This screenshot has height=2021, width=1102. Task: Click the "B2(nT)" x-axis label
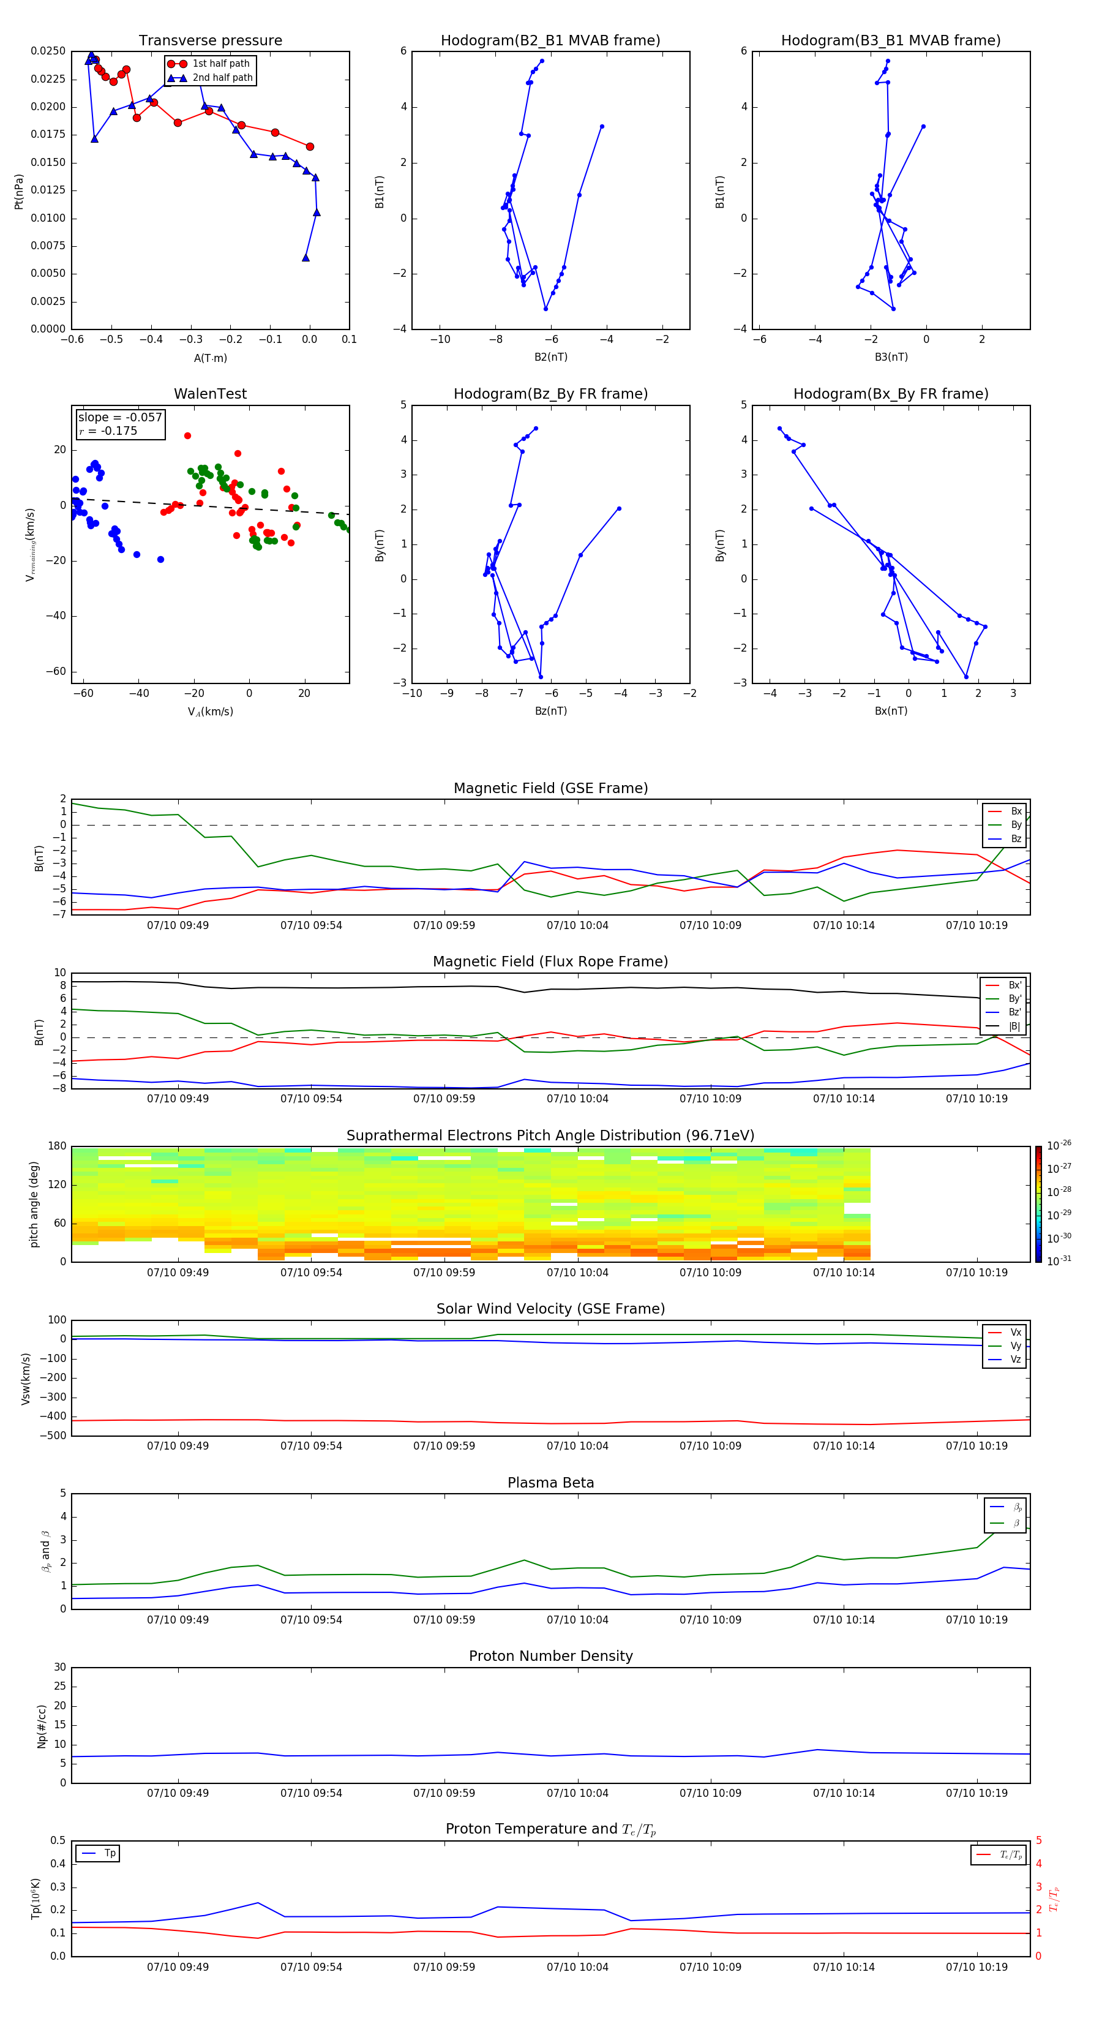tap(550, 357)
